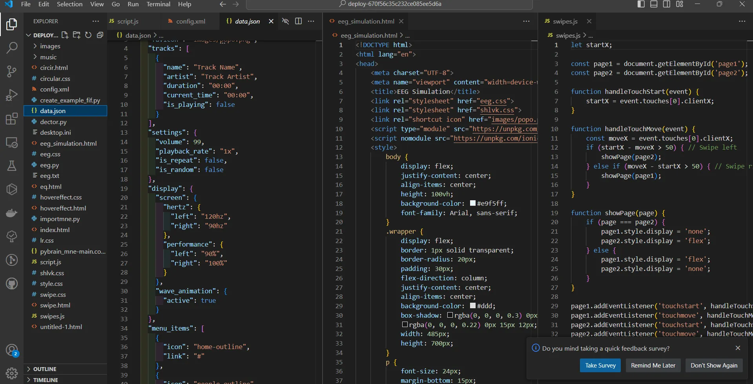Toggle primary sidebar layout button
The image size is (753, 384).
(641, 4)
